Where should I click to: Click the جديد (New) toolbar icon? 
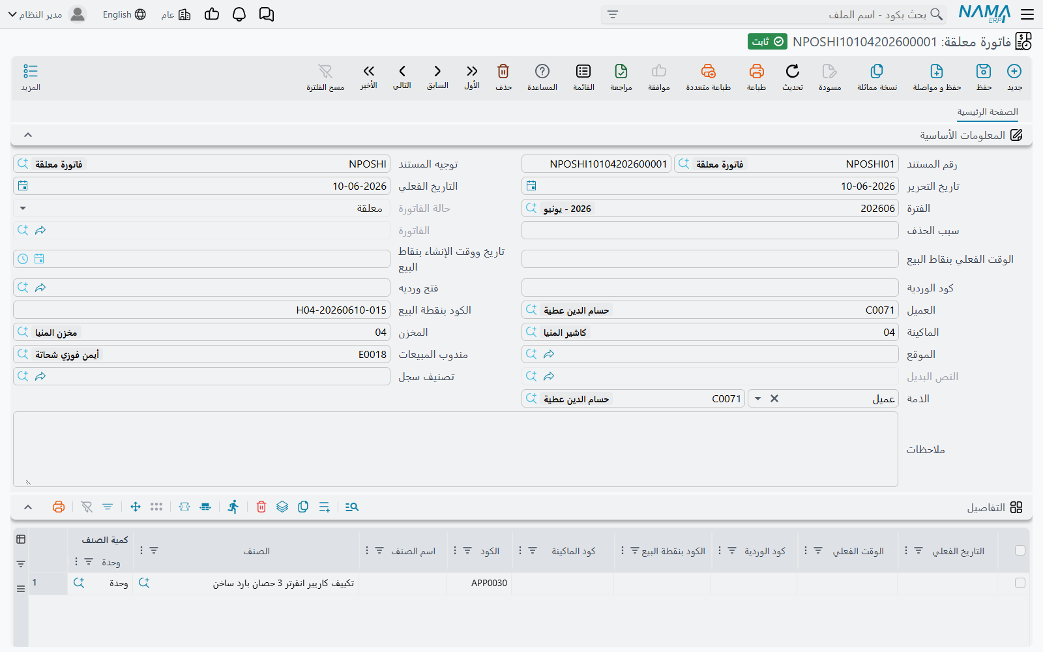click(x=1014, y=77)
